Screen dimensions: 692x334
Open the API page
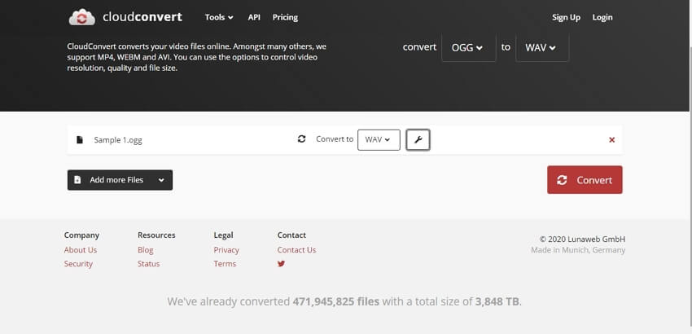pos(254,17)
